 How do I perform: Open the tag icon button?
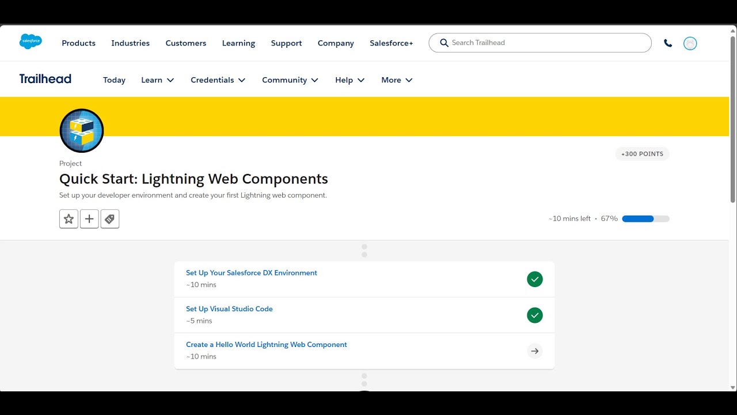[110, 219]
